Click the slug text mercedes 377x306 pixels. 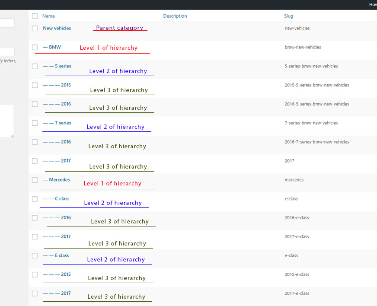(294, 180)
